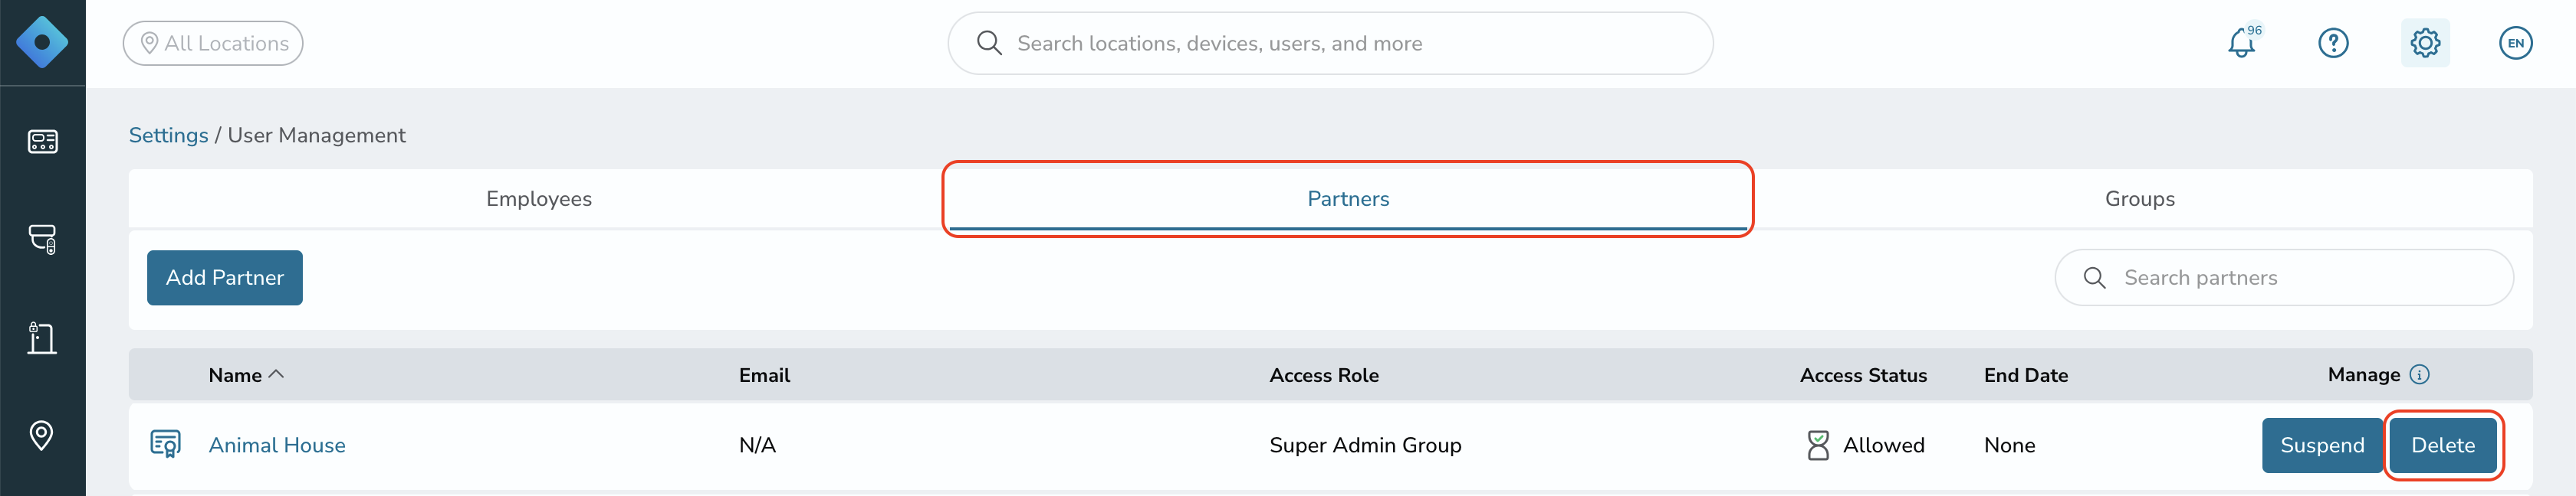2576x496 pixels.
Task: Open the EN language selector
Action: tap(2515, 43)
